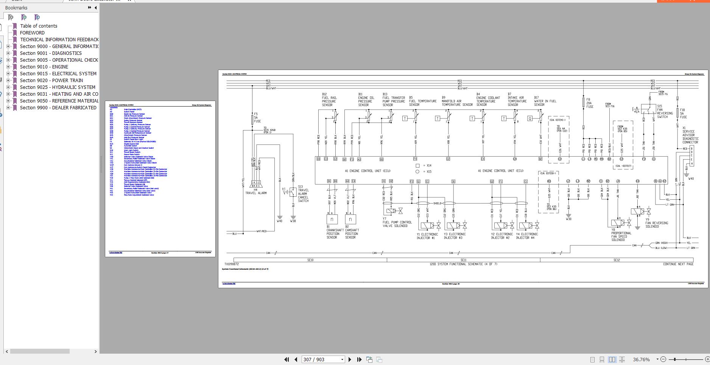Open the FOREWORD bookmark
The width and height of the screenshot is (710, 365).
[x=32, y=33]
